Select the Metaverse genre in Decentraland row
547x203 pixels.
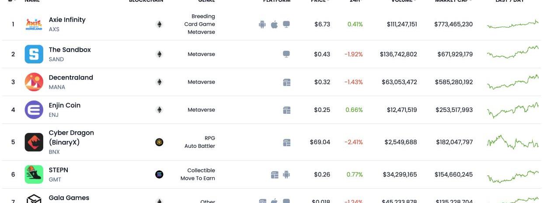point(201,82)
